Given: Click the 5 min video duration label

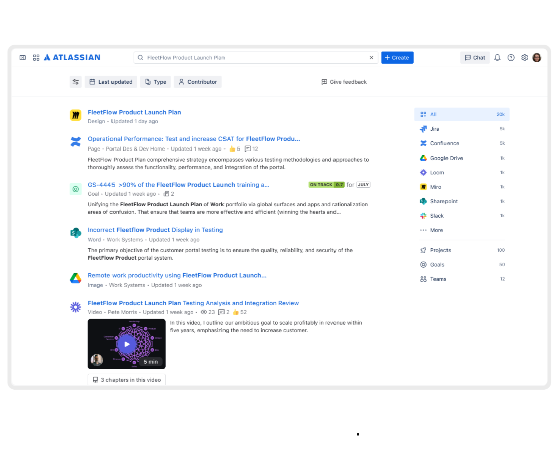Looking at the screenshot, I should pyautogui.click(x=151, y=361).
